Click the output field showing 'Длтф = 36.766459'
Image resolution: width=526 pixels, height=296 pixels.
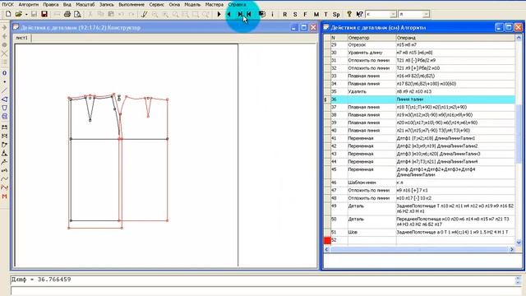tap(263, 280)
